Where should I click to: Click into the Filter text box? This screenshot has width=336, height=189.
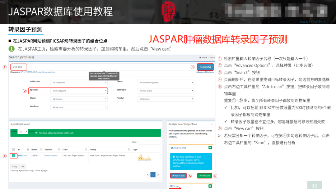pos(149,142)
